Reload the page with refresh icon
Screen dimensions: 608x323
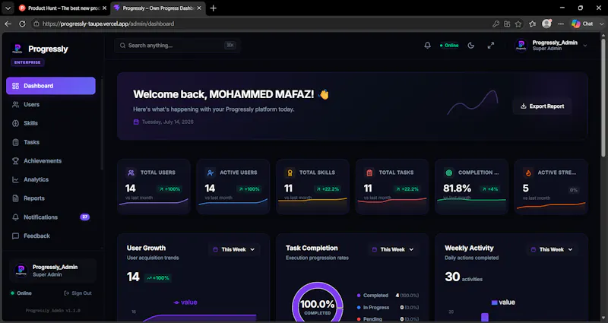23,24
